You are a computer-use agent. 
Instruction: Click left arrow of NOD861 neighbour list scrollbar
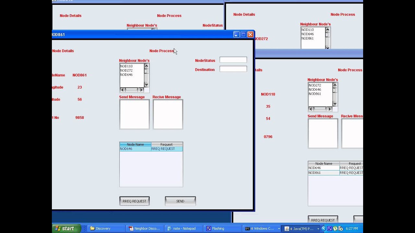[x=123, y=90]
